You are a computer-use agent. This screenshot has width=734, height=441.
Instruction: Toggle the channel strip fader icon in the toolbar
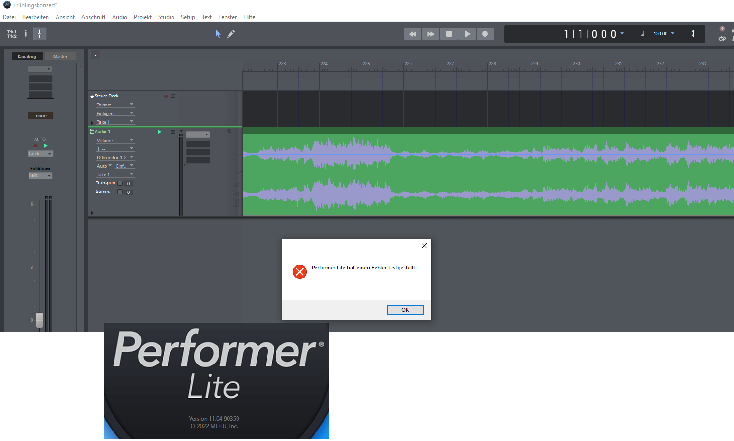tap(39, 34)
